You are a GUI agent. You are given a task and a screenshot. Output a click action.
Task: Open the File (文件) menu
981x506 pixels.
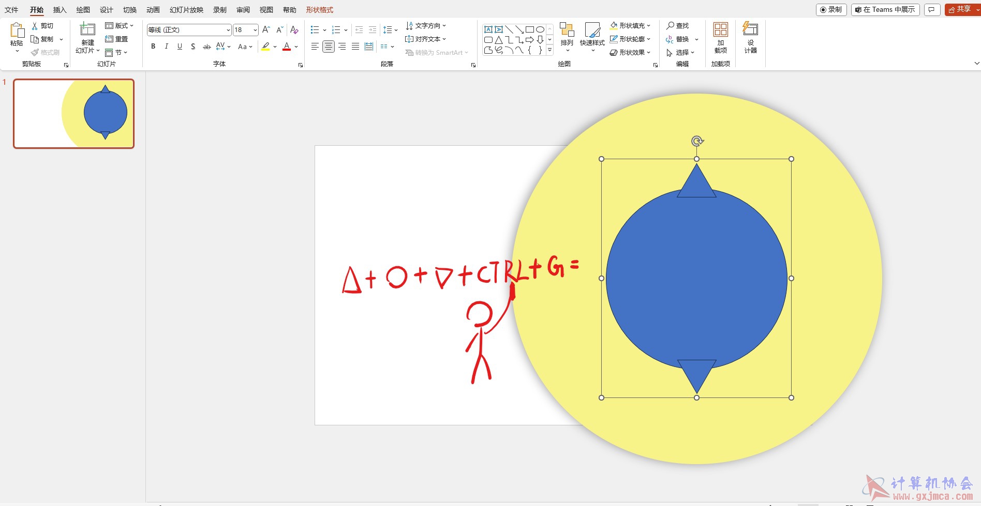[11, 10]
